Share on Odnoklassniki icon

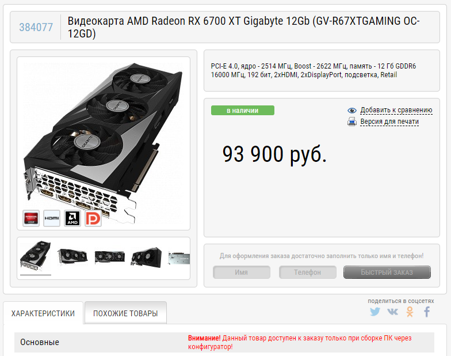point(410,312)
